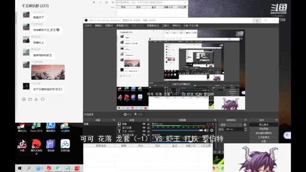Open the 场景集合 menu in OBS
Image resolution: width=306 pixels, height=172 pixels.
pyautogui.click(x=153, y=26)
